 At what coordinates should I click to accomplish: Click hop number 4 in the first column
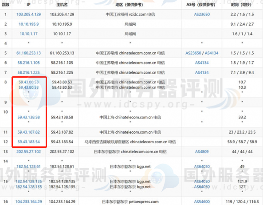pyautogui.click(x=5, y=43)
